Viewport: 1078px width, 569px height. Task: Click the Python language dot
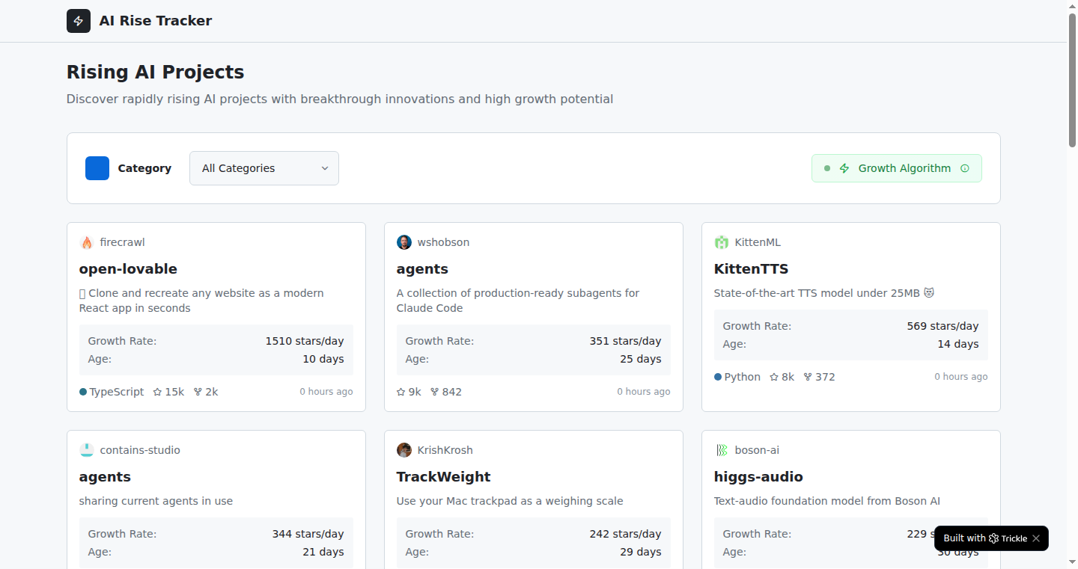pyautogui.click(x=718, y=377)
